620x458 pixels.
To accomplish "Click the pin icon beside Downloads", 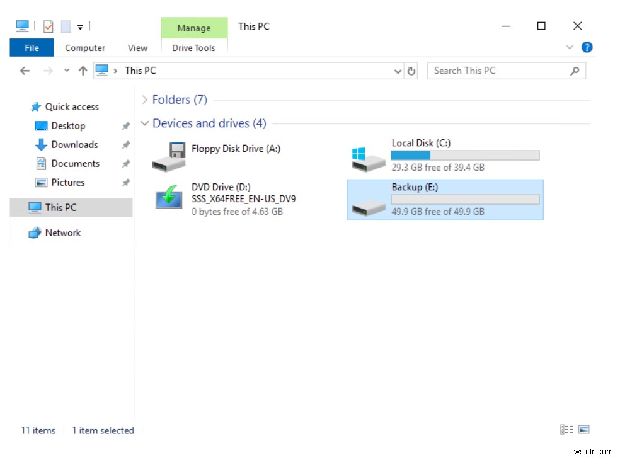I will (x=126, y=145).
